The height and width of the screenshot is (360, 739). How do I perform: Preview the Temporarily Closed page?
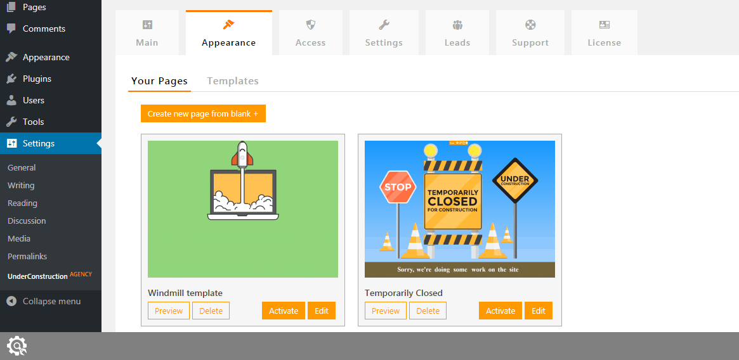[386, 311]
